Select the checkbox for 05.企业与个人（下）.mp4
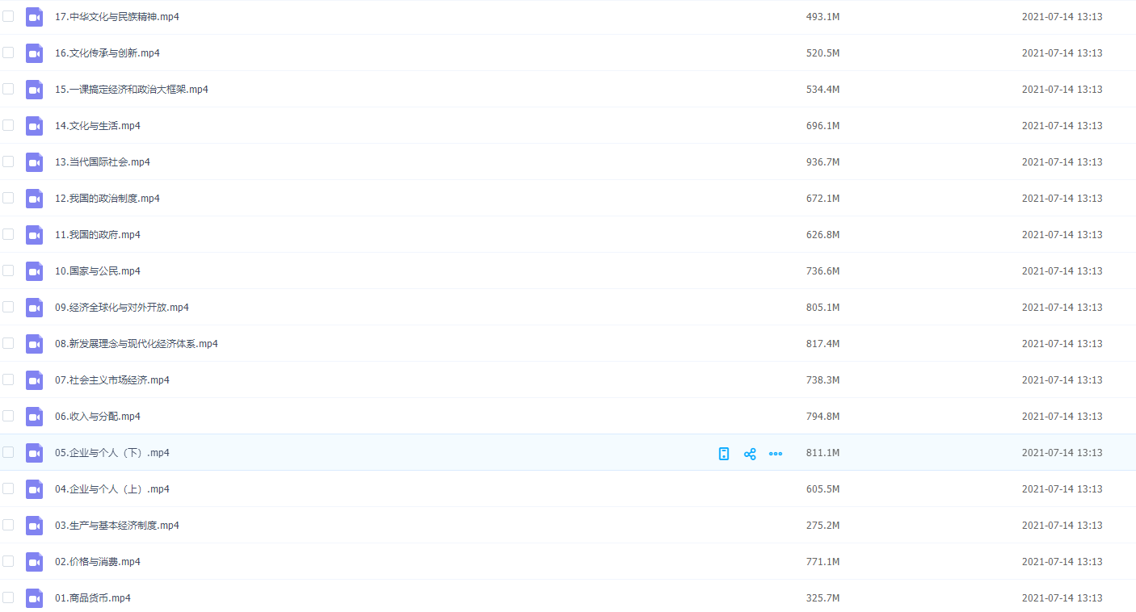1136x612 pixels. pos(8,452)
